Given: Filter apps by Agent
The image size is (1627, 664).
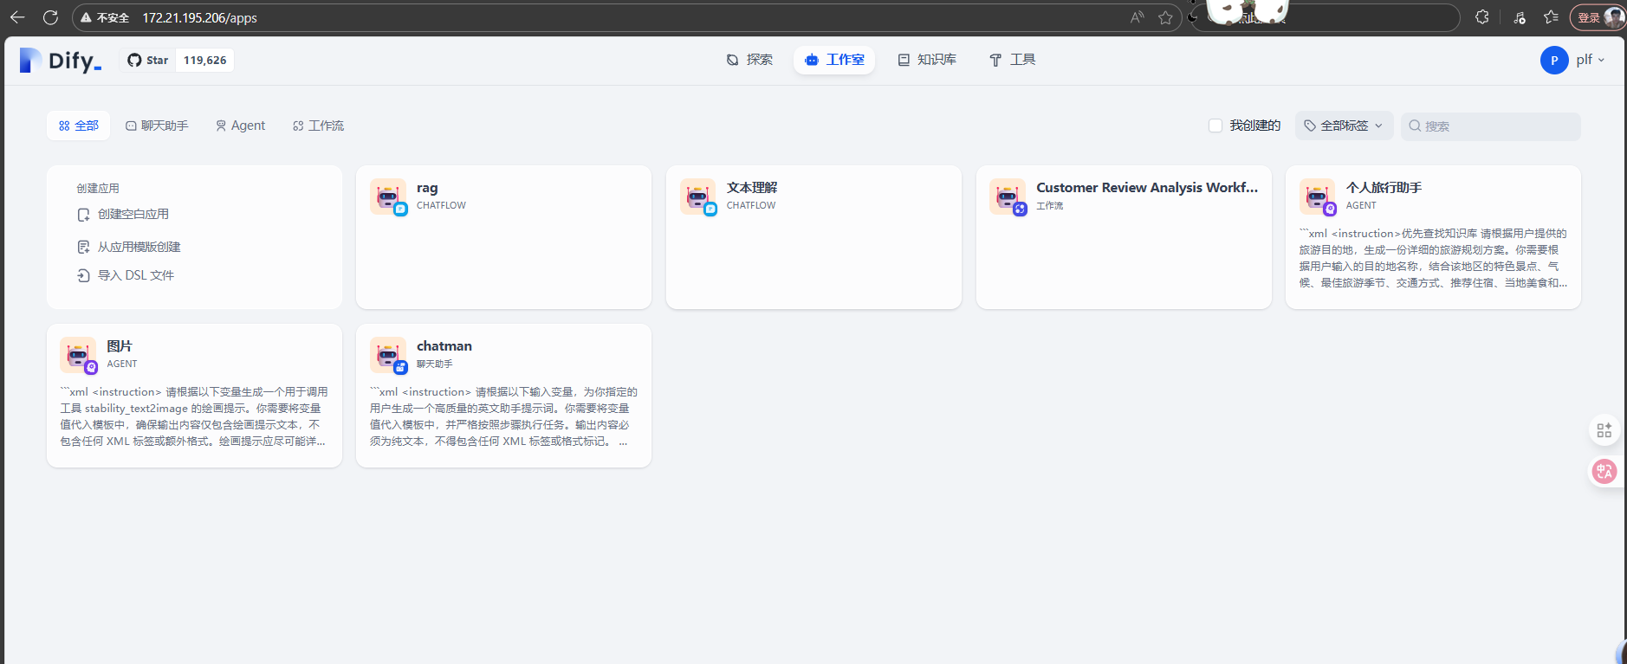Looking at the screenshot, I should [x=241, y=126].
